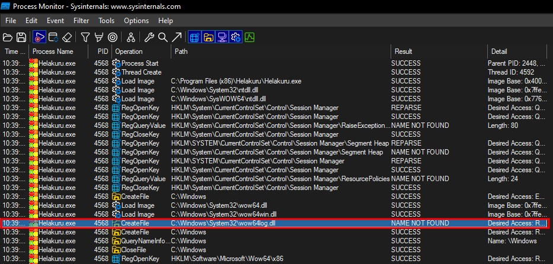Toggle event capture in the toolbar
Screen dimensions: 553x264
pyautogui.click(x=40, y=37)
